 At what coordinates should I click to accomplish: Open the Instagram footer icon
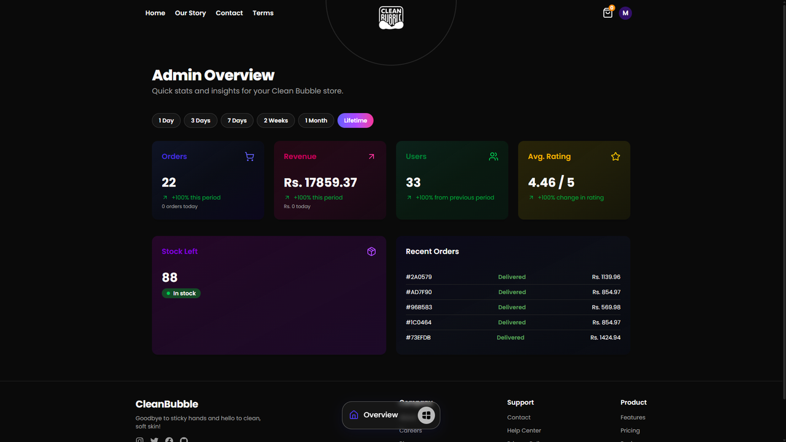click(x=139, y=440)
